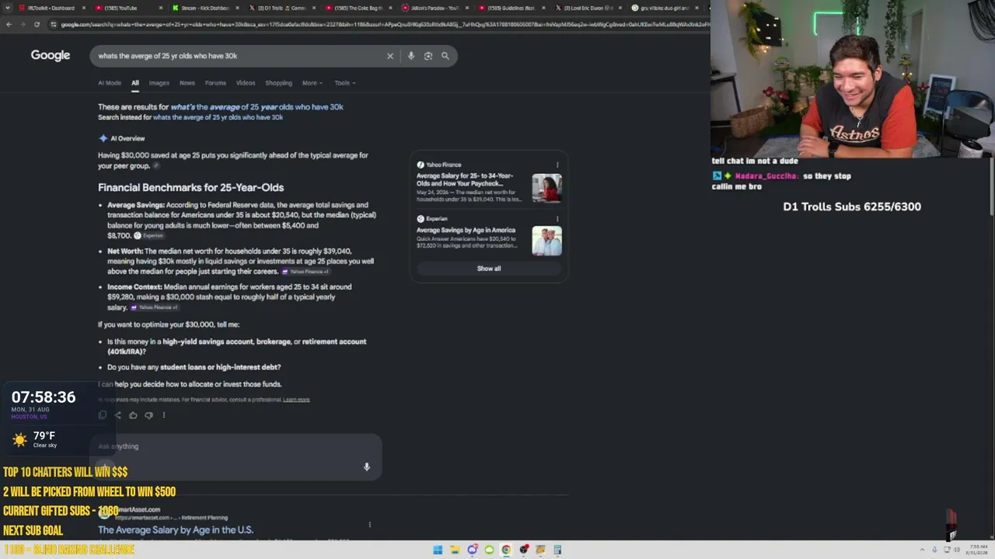This screenshot has height=559, width=995.
Task: Click the Yahoo Finance article thumbnail
Action: click(546, 187)
